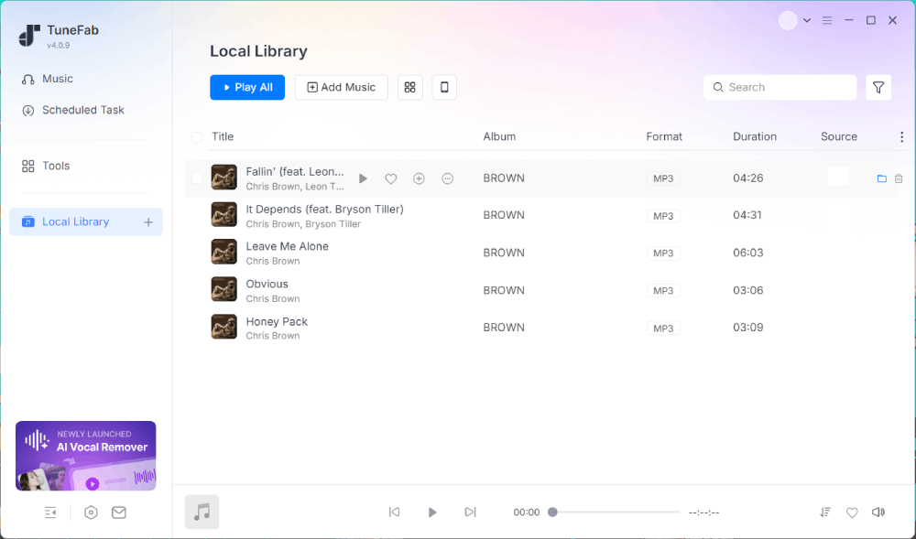Click the mail feedback icon
Viewport: 916px width, 539px height.
118,512
